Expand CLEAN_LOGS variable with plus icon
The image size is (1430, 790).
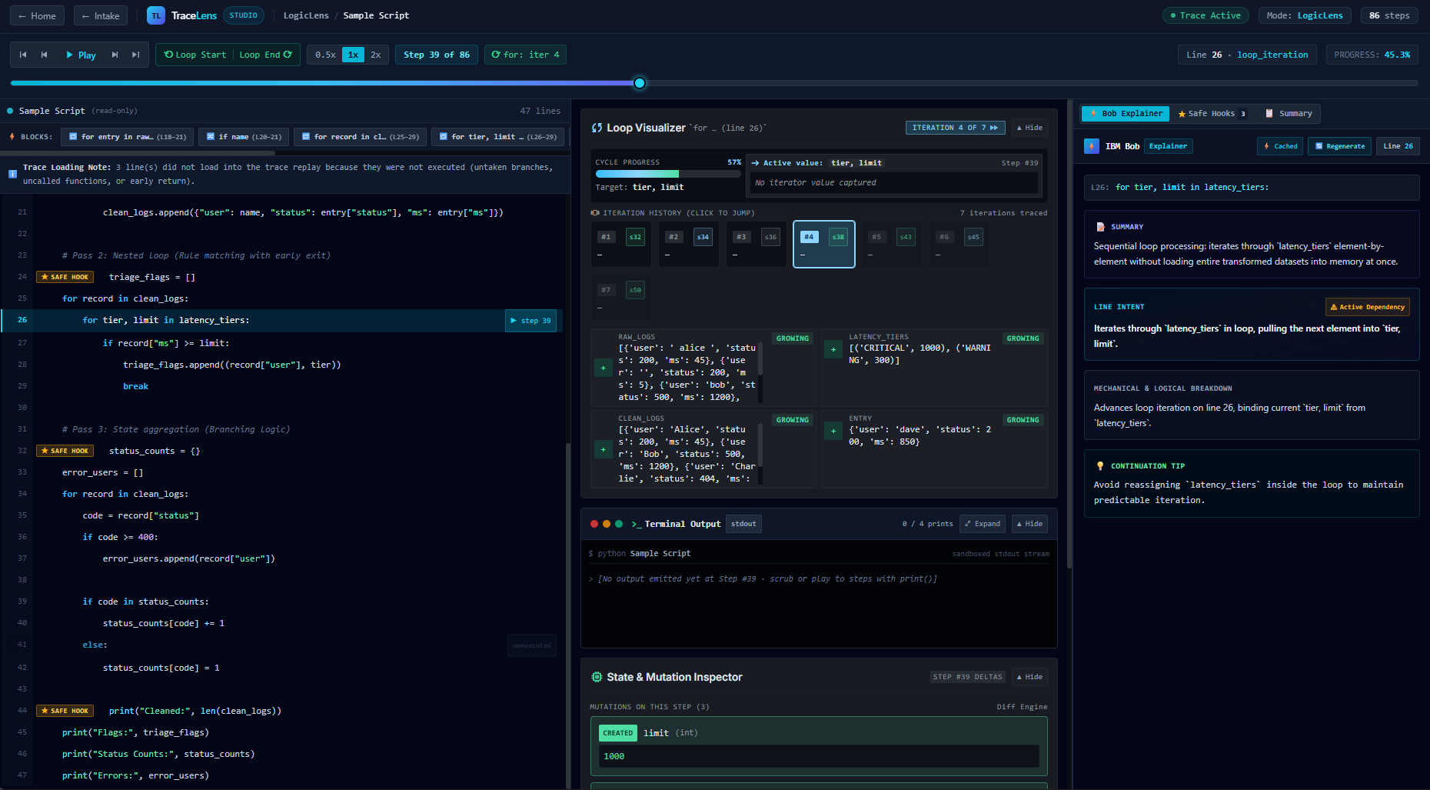[x=604, y=449]
